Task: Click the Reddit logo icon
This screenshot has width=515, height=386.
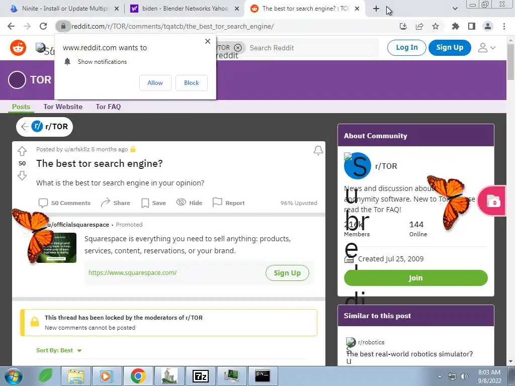Action: [x=18, y=48]
